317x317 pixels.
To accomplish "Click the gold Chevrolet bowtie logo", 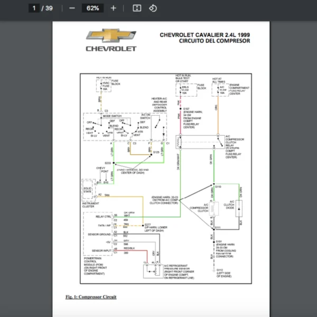I will (x=111, y=35).
